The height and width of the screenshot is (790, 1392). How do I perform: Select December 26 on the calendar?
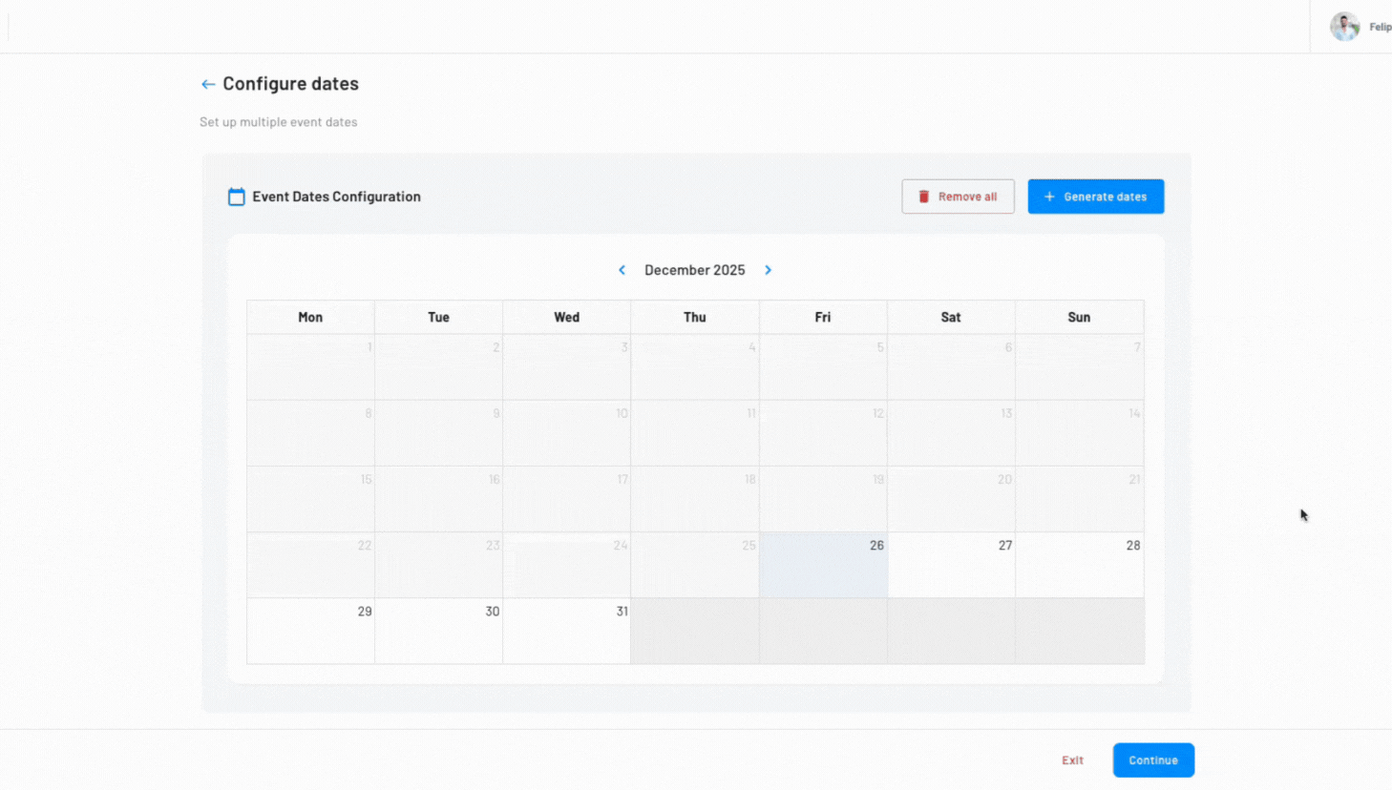pyautogui.click(x=823, y=565)
